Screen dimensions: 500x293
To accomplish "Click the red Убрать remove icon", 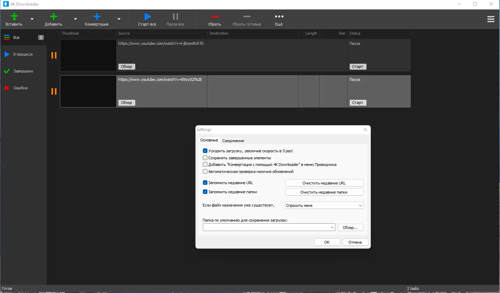I will [214, 16].
